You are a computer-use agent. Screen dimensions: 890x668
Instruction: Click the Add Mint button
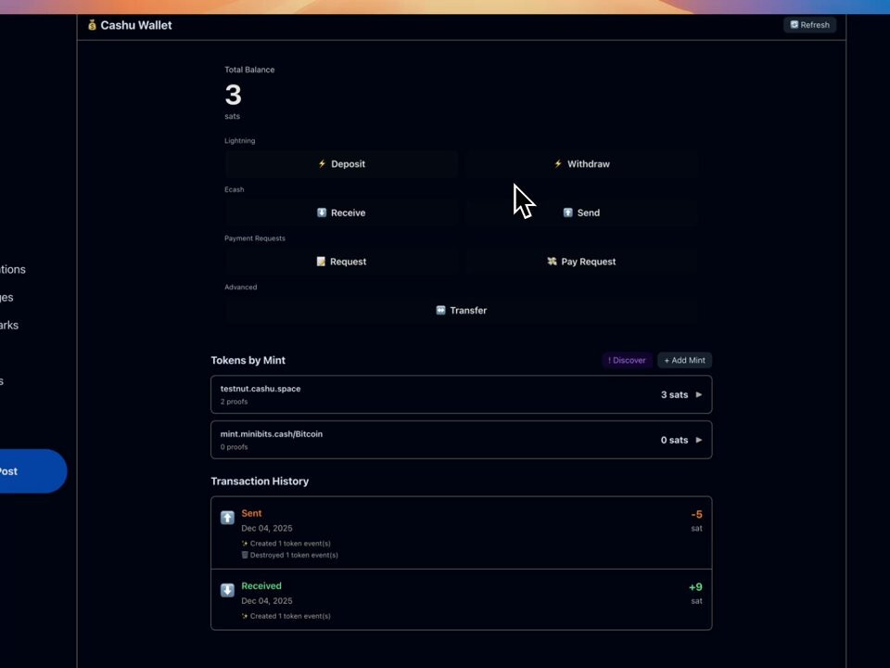[x=684, y=360]
